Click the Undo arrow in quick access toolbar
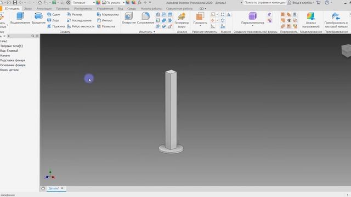 tap(21, 2)
